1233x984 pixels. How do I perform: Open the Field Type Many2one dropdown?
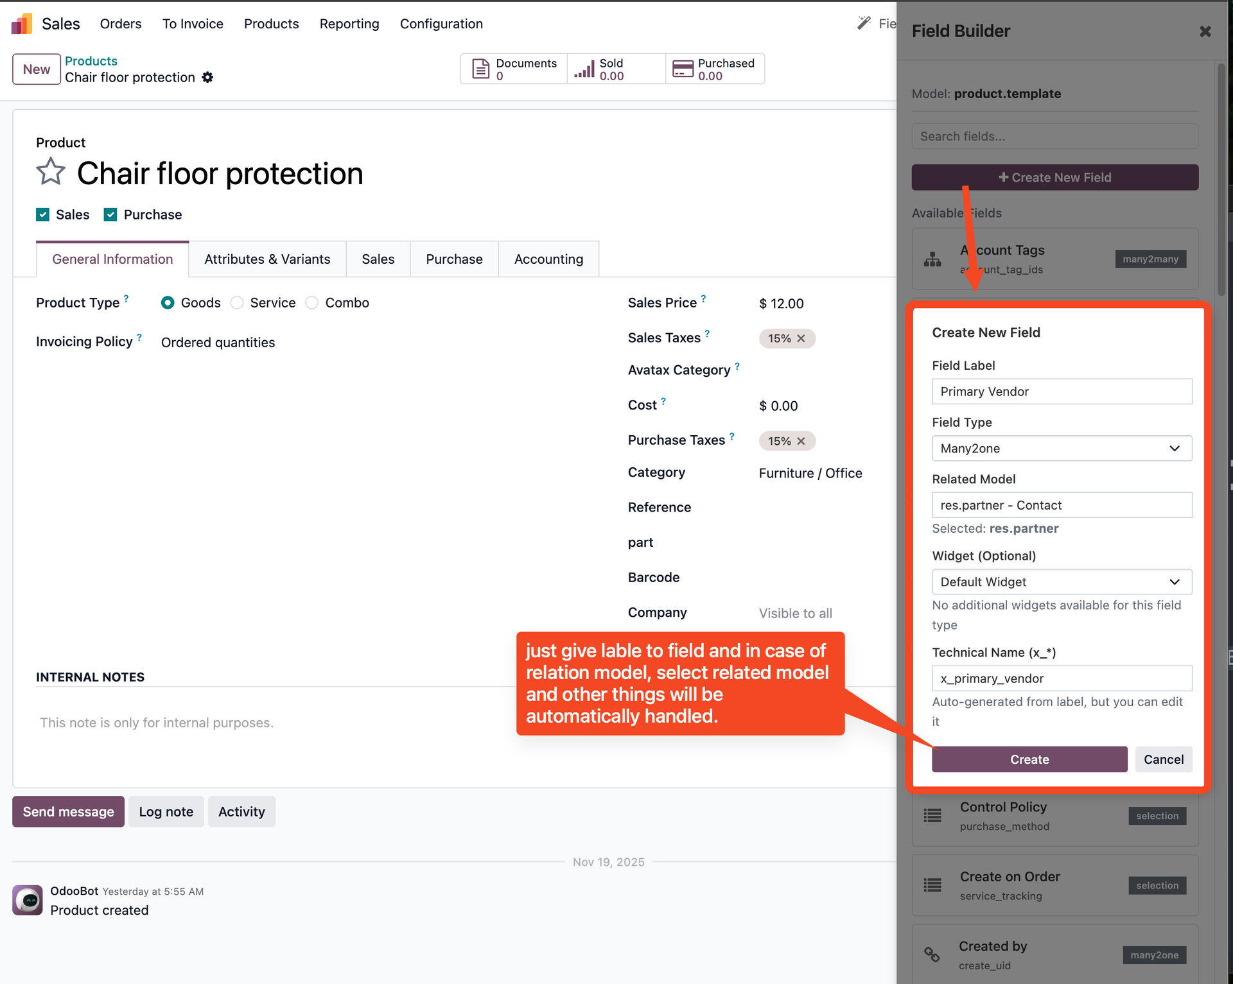(1062, 448)
